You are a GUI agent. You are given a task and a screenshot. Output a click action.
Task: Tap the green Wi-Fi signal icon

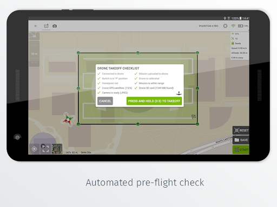pos(233,26)
